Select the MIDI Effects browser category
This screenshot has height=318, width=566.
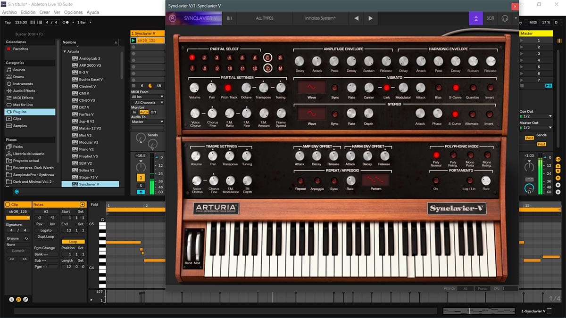coord(23,98)
